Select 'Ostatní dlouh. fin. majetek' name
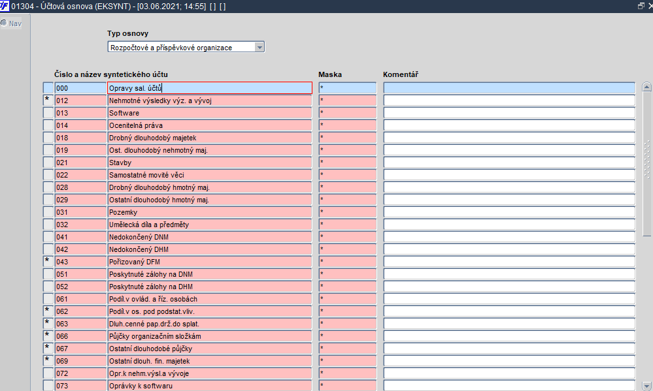The width and height of the screenshot is (653, 391). tap(210, 361)
